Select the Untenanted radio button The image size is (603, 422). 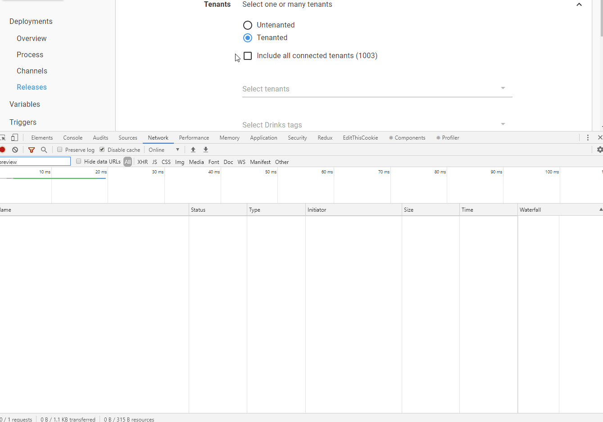click(248, 25)
